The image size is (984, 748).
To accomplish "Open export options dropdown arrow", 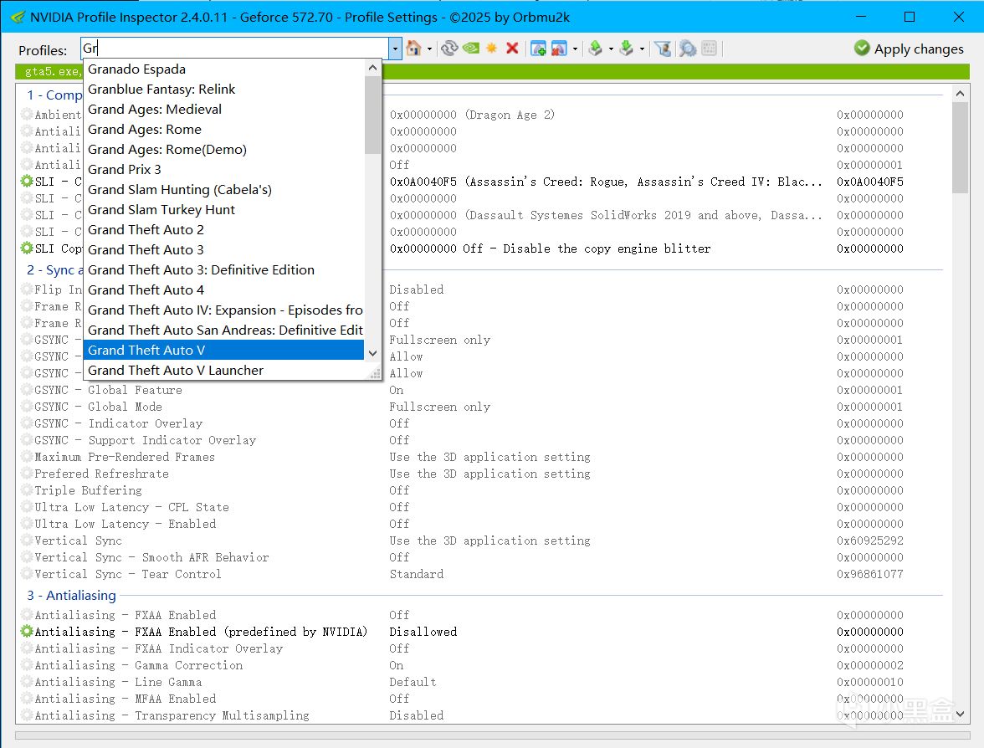I will [x=611, y=49].
